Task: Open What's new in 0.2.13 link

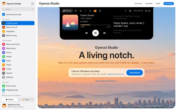Action: point(115,74)
